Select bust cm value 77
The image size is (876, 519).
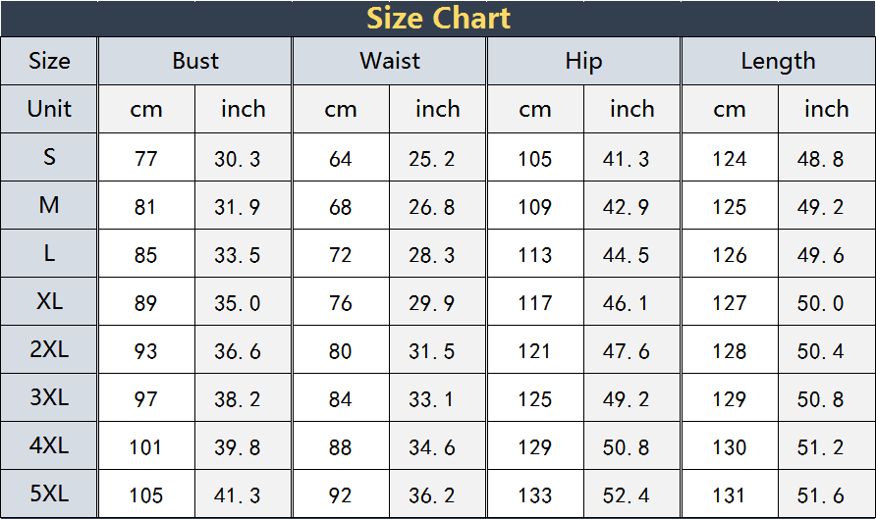(x=146, y=159)
